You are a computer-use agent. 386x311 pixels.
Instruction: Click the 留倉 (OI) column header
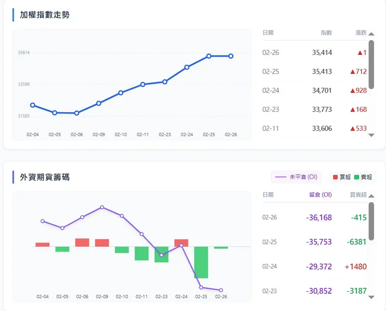click(320, 195)
